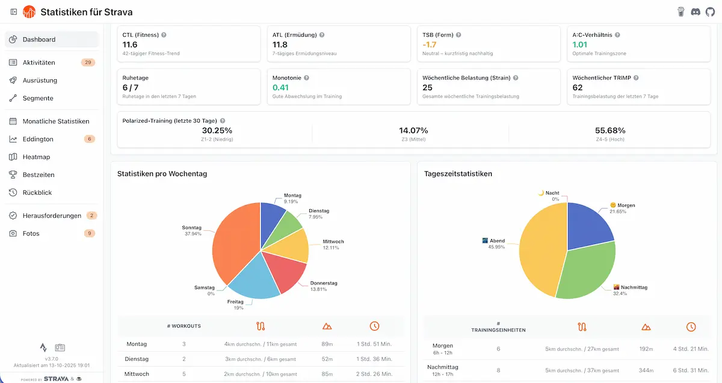Go to Monatliche Statistiken page

55,121
